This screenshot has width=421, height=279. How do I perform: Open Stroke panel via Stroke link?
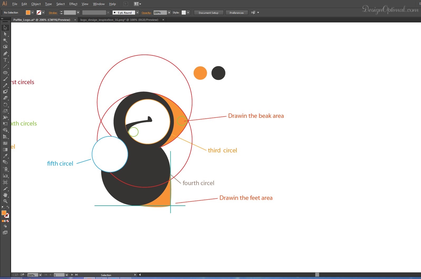[53, 13]
